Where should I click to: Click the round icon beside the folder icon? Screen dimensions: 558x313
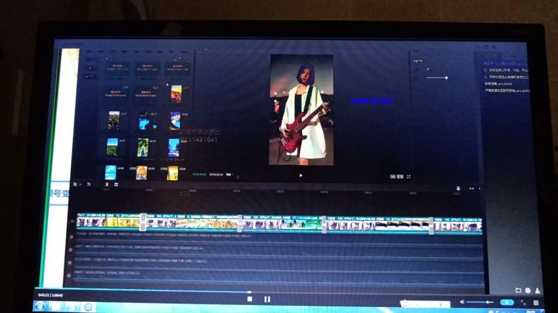pyautogui.click(x=528, y=290)
